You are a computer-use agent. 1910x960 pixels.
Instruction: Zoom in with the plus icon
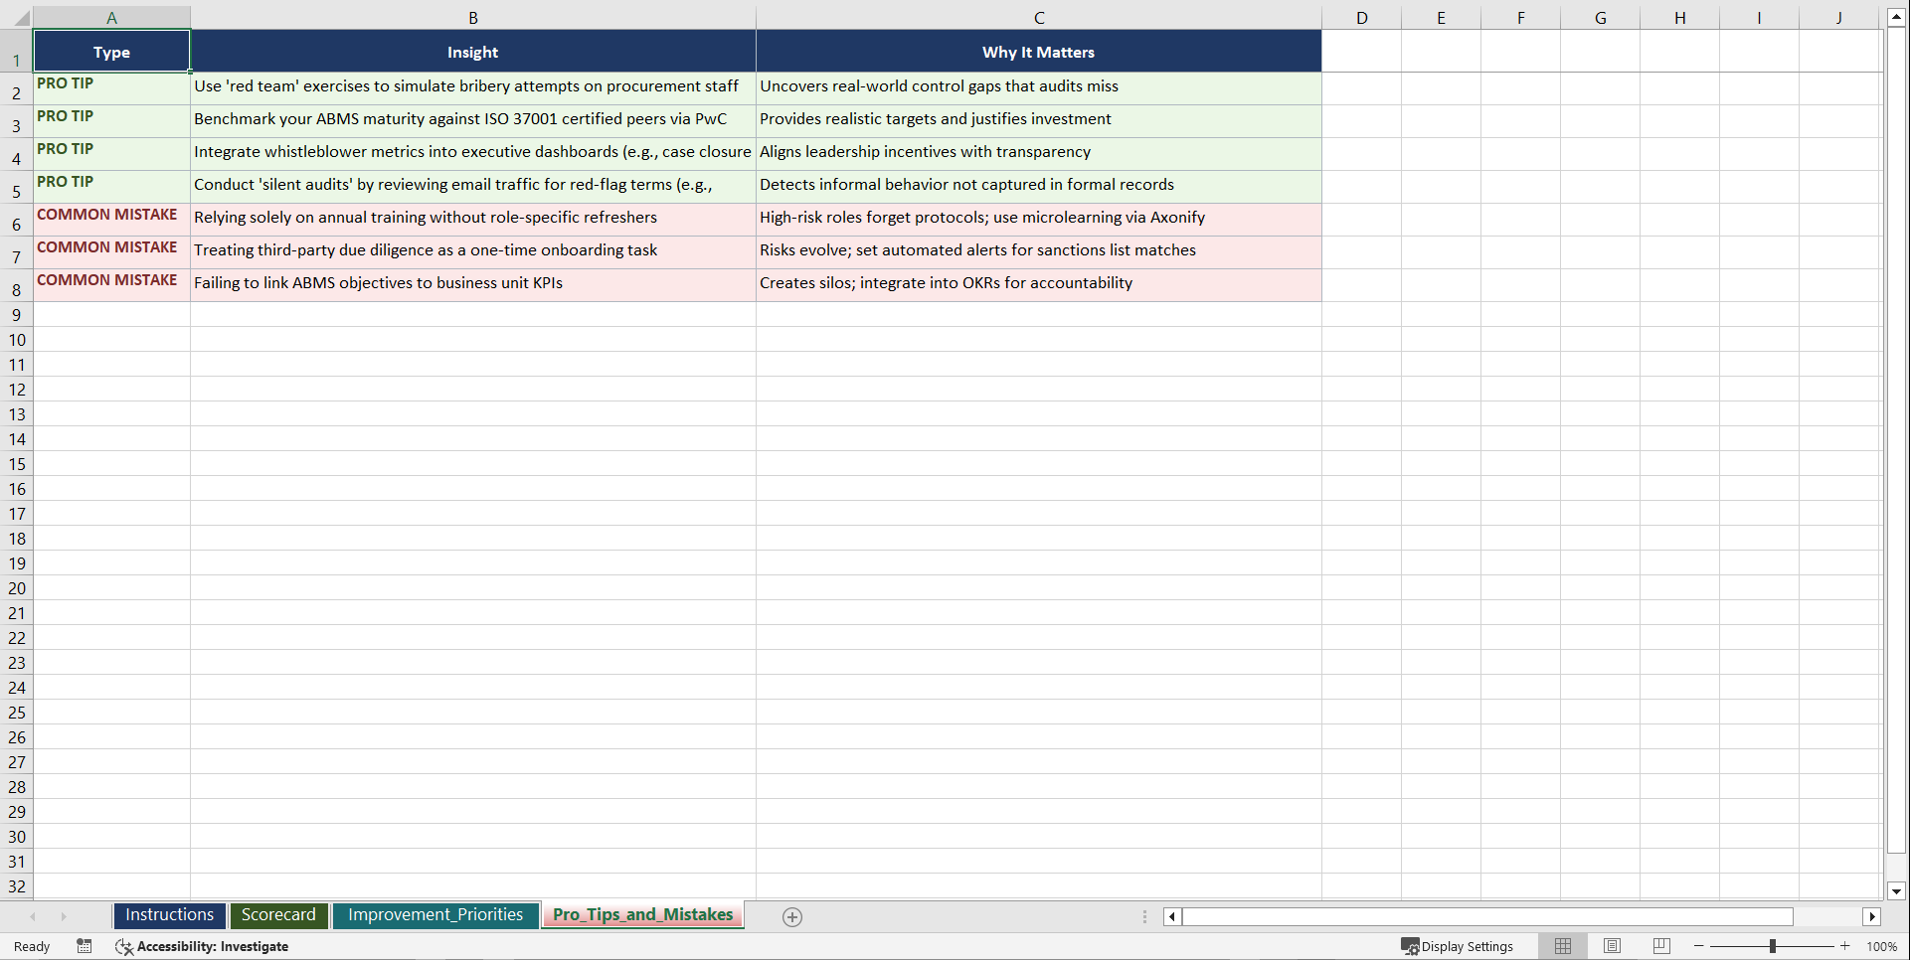[x=1844, y=946]
